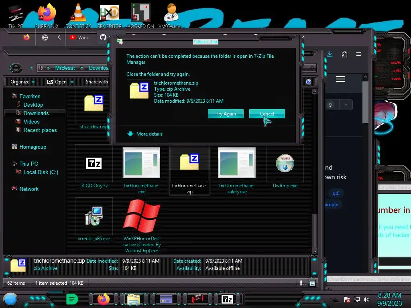Open the GitHub page hamburger menu
The width and height of the screenshot is (411, 308).
(x=340, y=79)
